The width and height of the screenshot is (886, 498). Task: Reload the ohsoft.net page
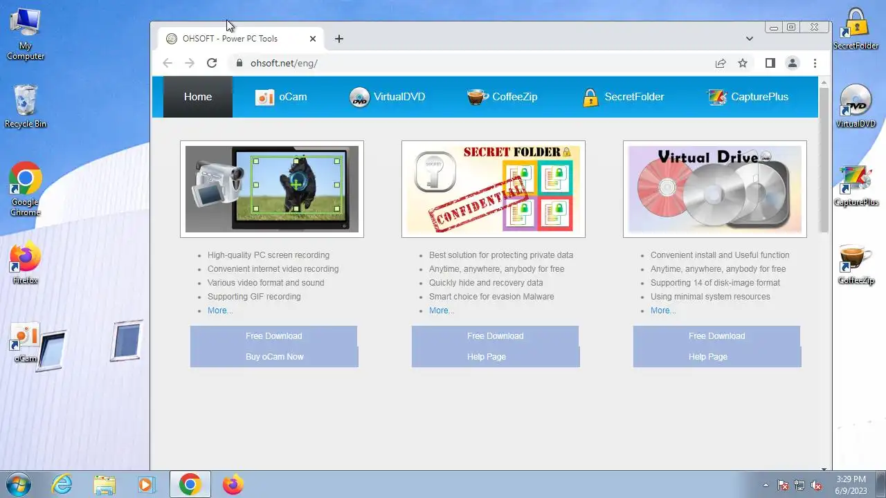coord(212,63)
